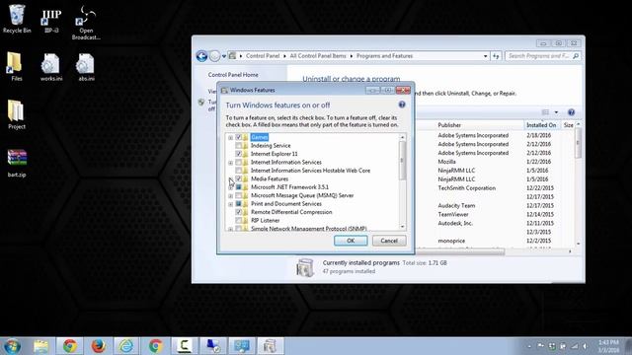Check the RIP Listener checkbox
The image size is (632, 355).
pyautogui.click(x=239, y=221)
